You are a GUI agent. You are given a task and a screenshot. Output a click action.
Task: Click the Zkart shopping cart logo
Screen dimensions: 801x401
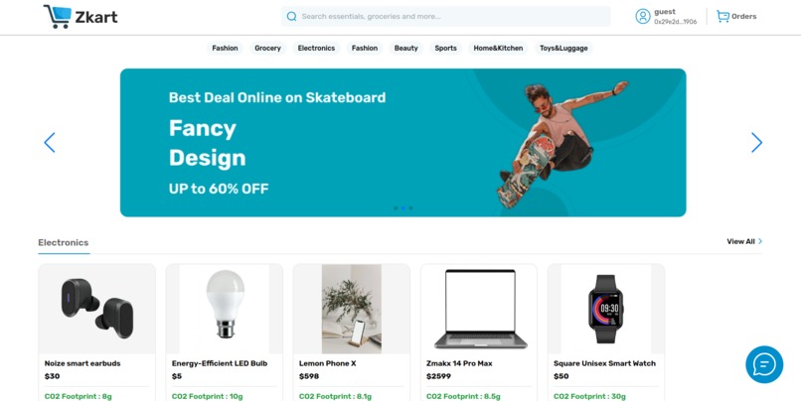[58, 16]
